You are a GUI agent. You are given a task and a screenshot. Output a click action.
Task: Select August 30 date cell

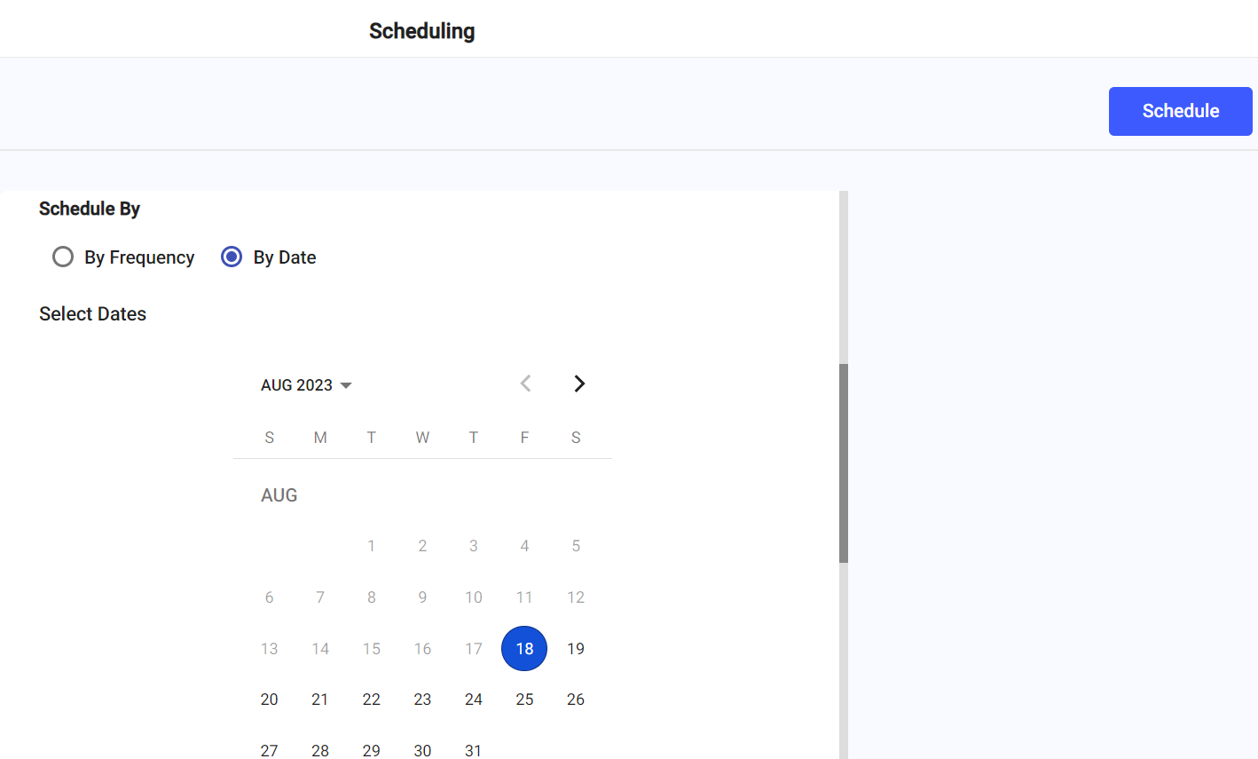click(422, 750)
